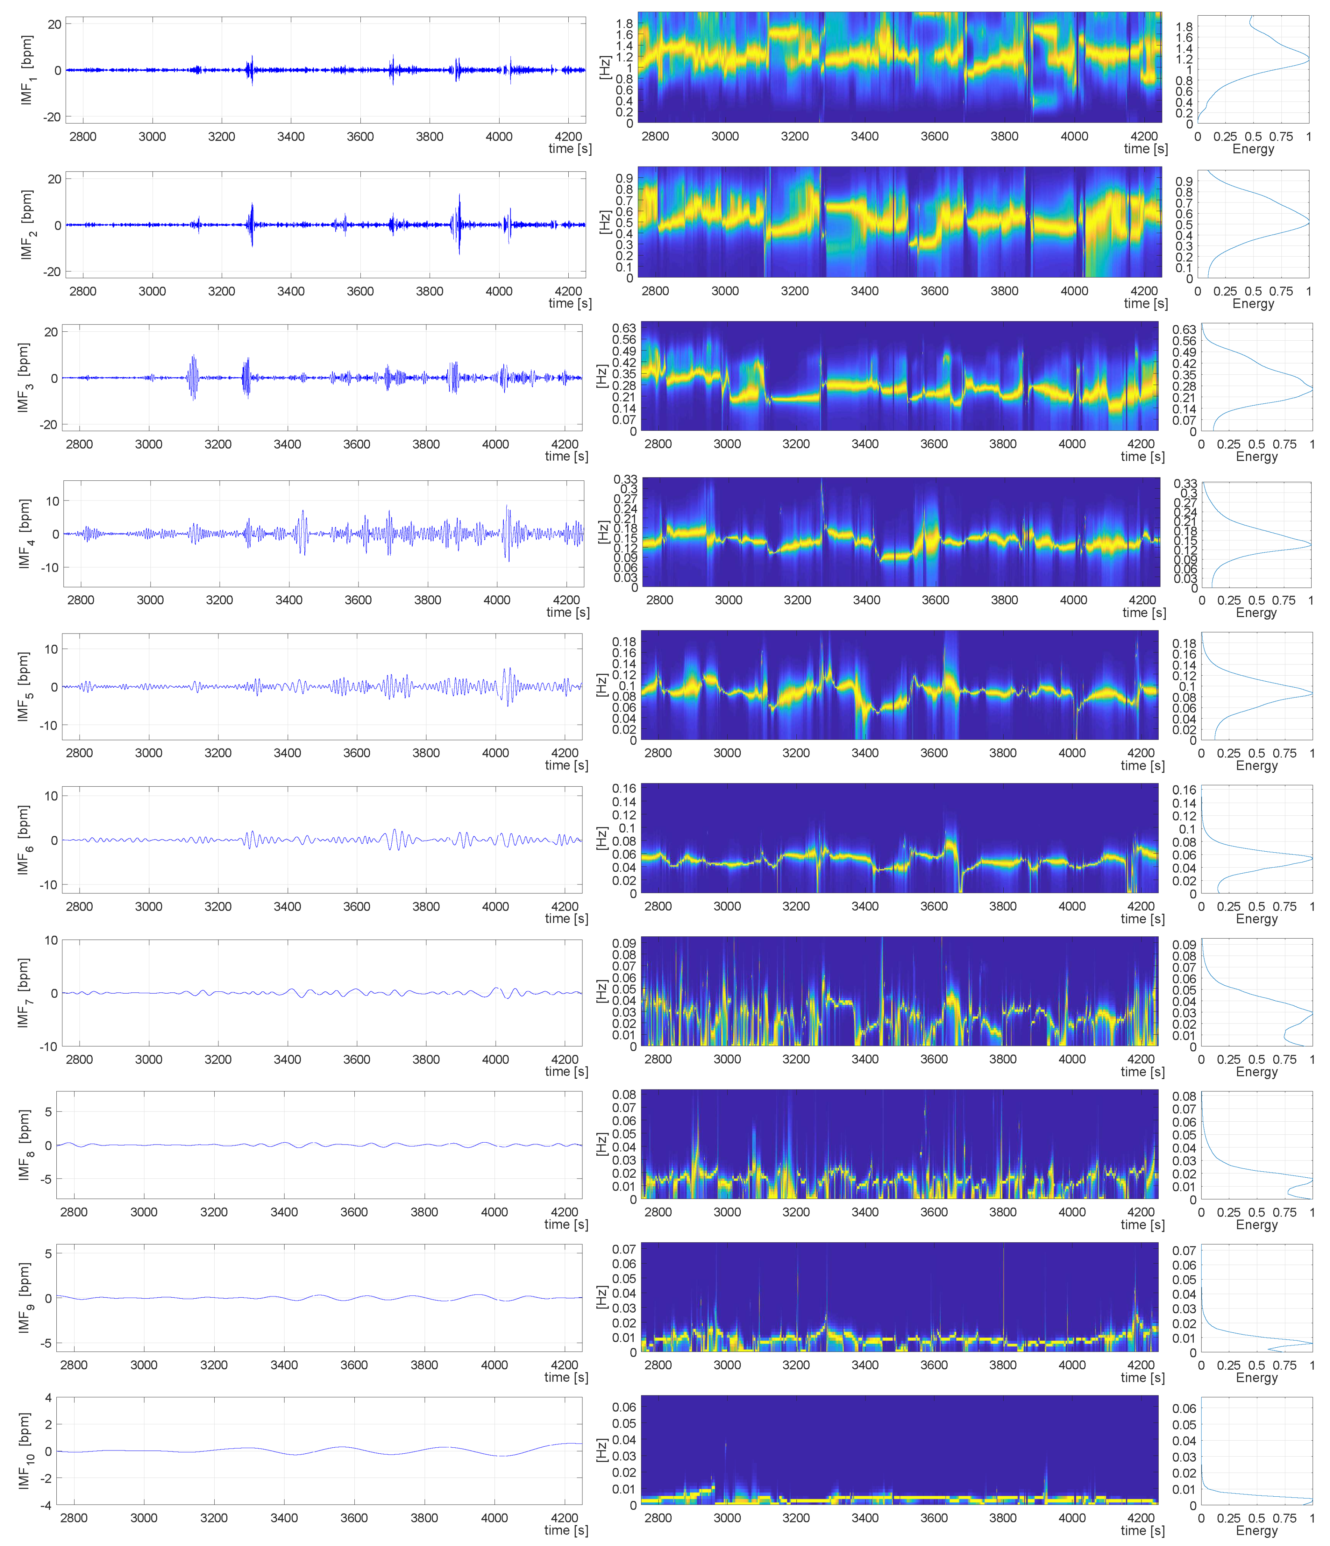1330x1546 pixels.
Task: Open the spectrogram in the IMF5 row
Action: click(899, 685)
